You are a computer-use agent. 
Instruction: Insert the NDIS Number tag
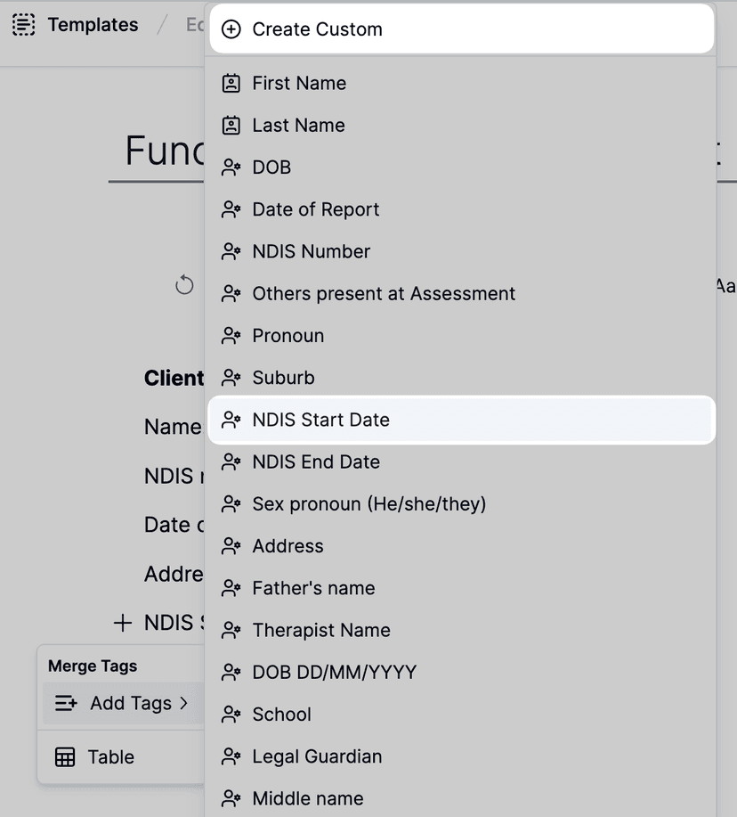(312, 251)
